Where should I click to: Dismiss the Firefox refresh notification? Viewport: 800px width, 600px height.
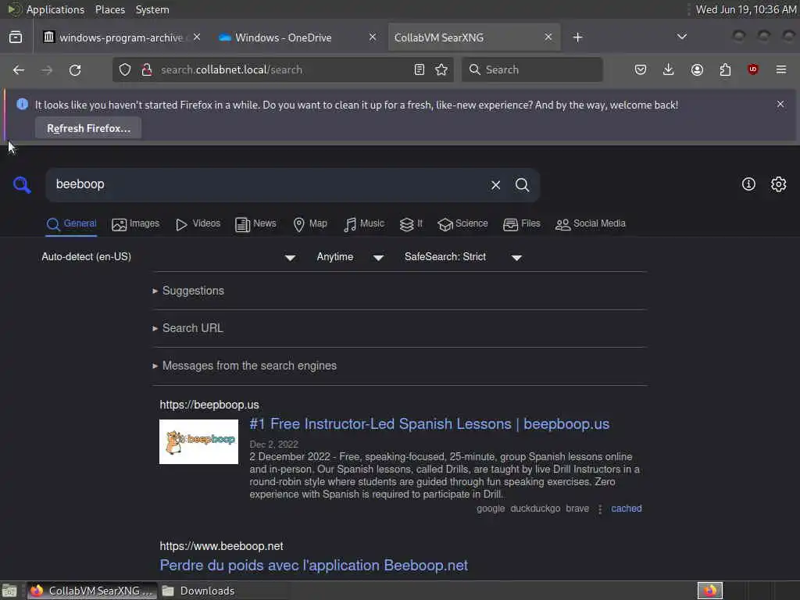[780, 104]
